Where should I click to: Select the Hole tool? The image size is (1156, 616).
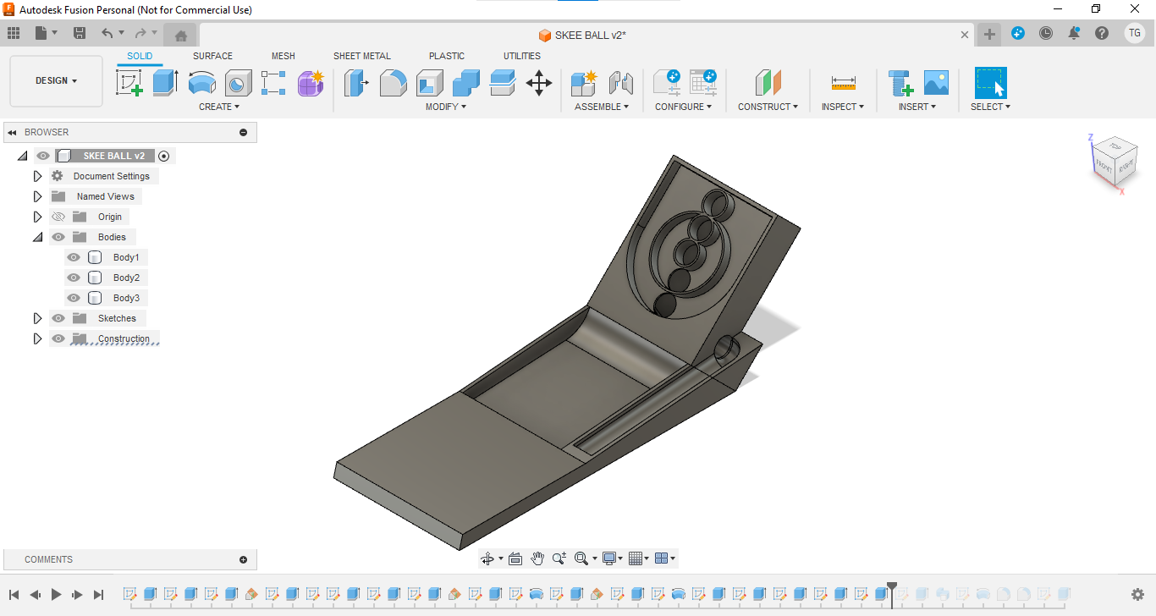(238, 83)
